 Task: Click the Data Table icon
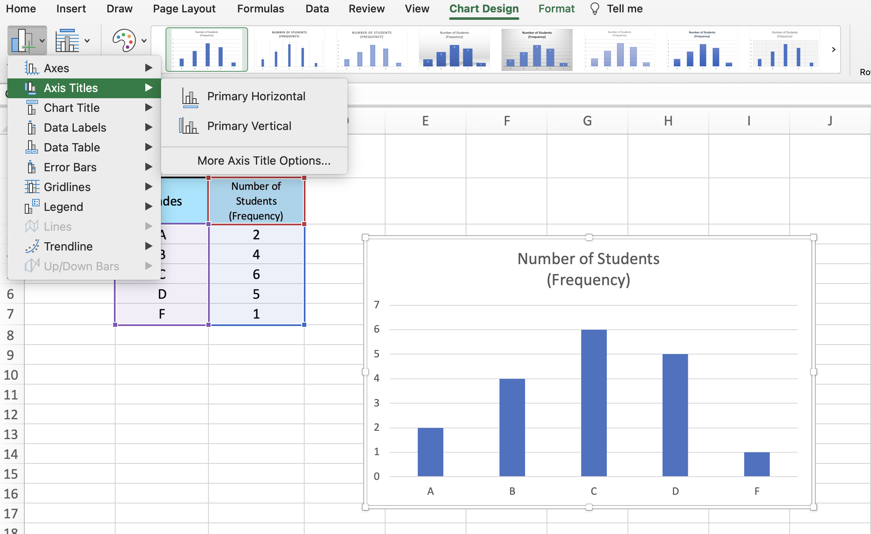(x=32, y=147)
